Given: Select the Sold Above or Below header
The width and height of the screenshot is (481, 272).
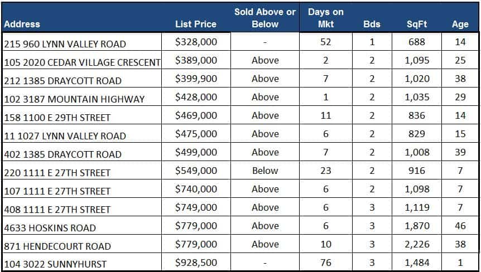Looking at the screenshot, I should (265, 18).
